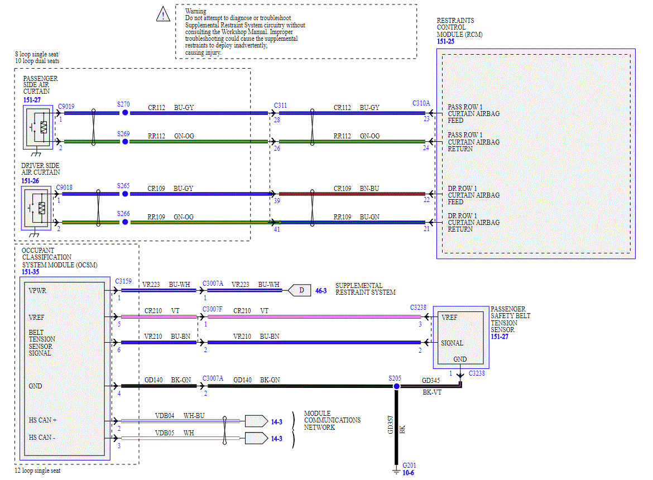The image size is (653, 480).
Task: Select the VDB04 WH-BU wire label
Action: coord(180,416)
